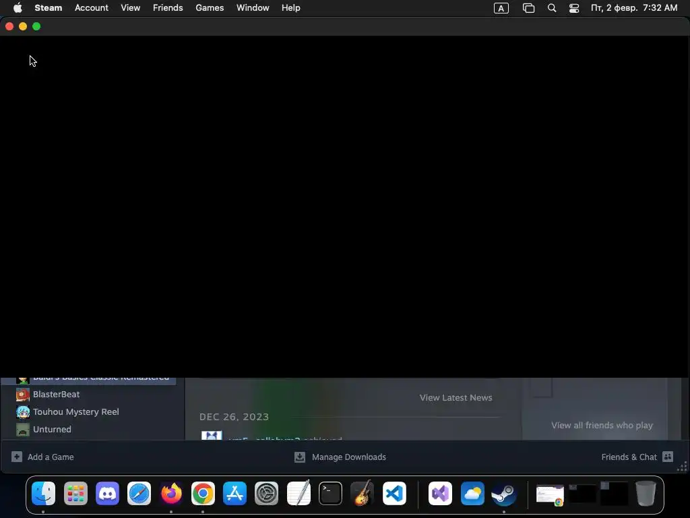
Task: Click the Add a Game label
Action: coord(51,457)
